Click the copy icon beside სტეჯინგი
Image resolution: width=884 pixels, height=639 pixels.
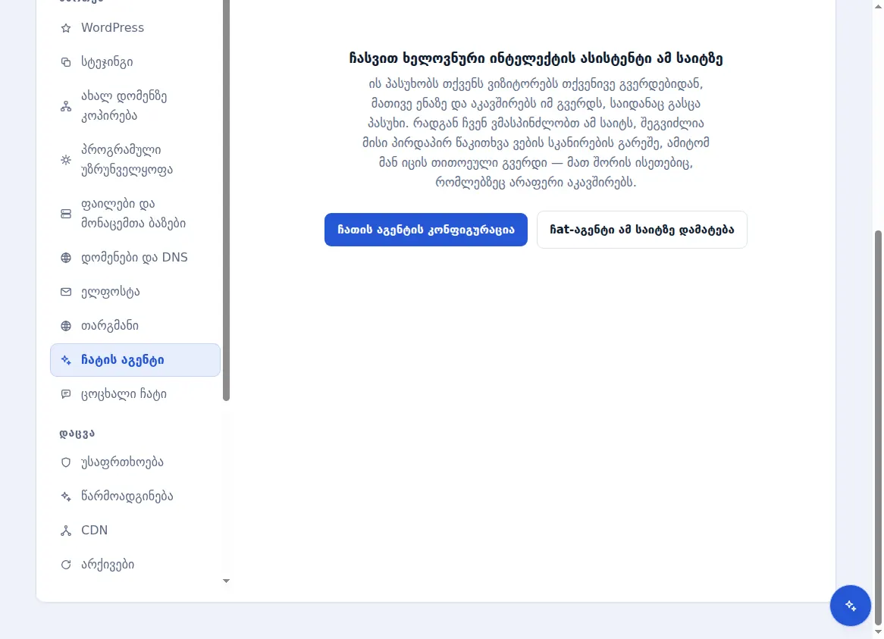66,62
